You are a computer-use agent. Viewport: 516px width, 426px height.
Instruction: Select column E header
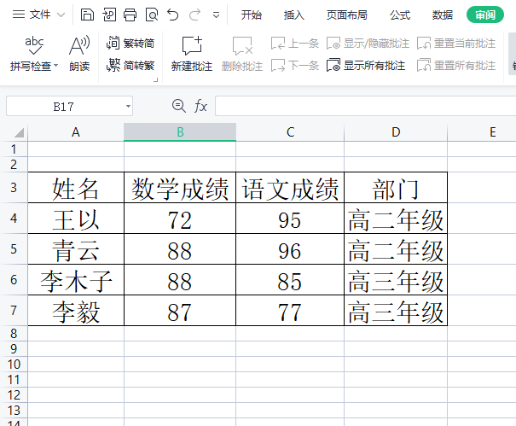tap(492, 132)
